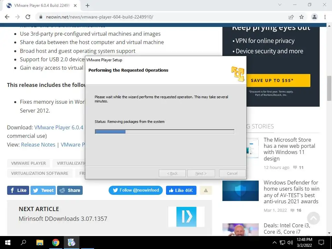
Task: Open the Windows Defender AV-TEST story
Action: point(291,192)
